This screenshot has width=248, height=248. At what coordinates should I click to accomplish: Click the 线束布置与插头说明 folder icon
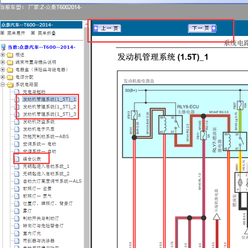[10, 62]
